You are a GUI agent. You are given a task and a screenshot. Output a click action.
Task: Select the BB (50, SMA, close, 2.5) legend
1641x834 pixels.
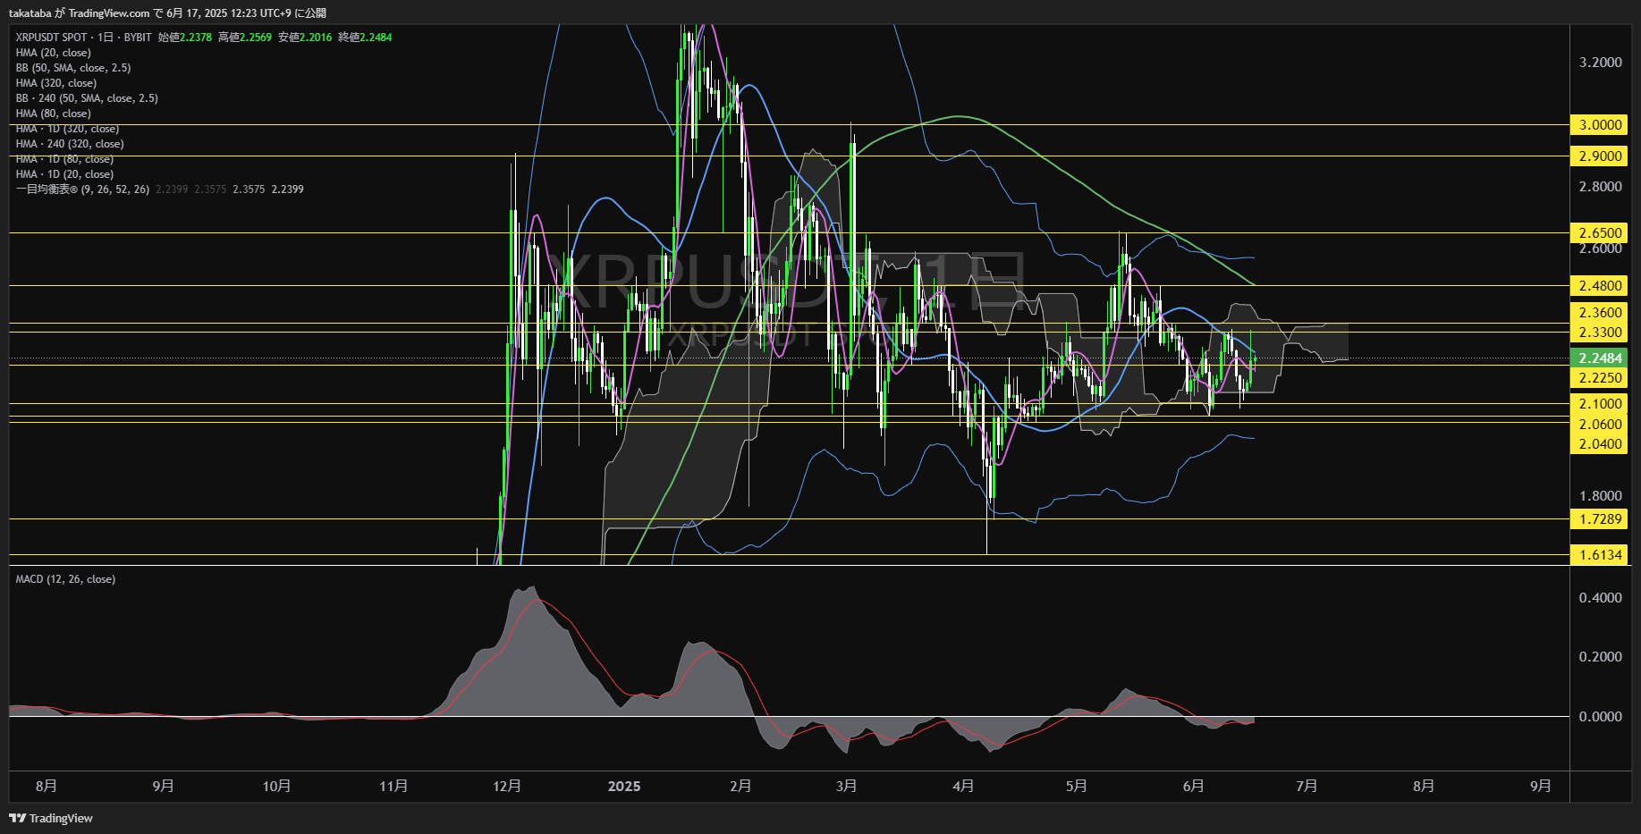click(73, 68)
